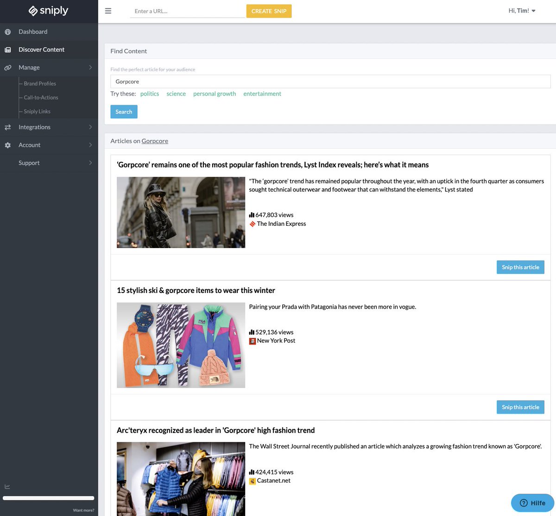Open the Arc'teryx recognized as leader title

pyautogui.click(x=215, y=430)
